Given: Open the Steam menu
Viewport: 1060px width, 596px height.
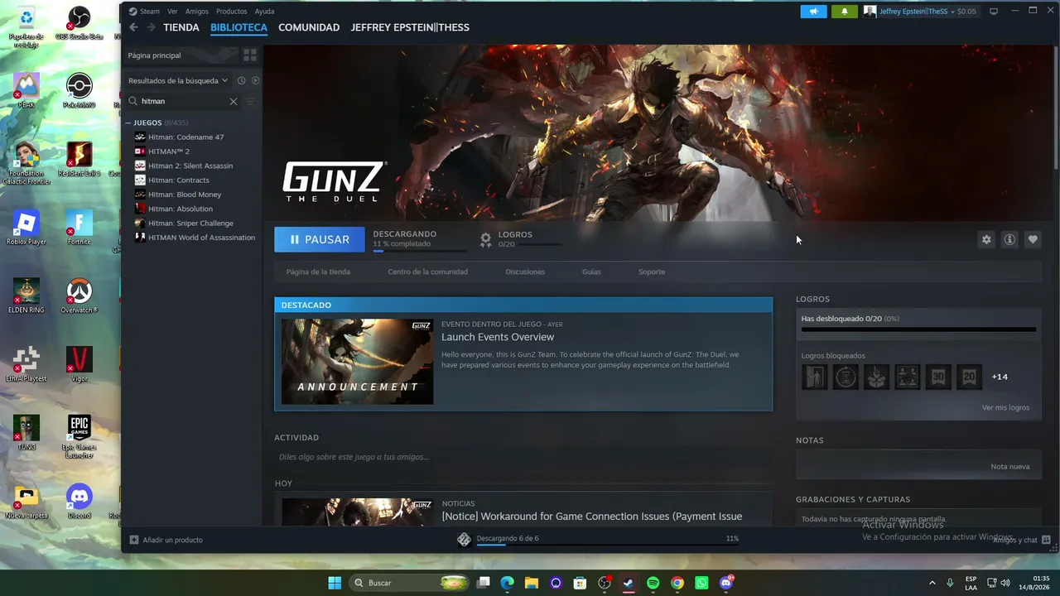Looking at the screenshot, I should (145, 12).
